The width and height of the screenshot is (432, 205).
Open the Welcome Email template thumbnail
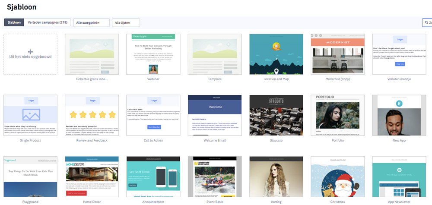[215, 115]
